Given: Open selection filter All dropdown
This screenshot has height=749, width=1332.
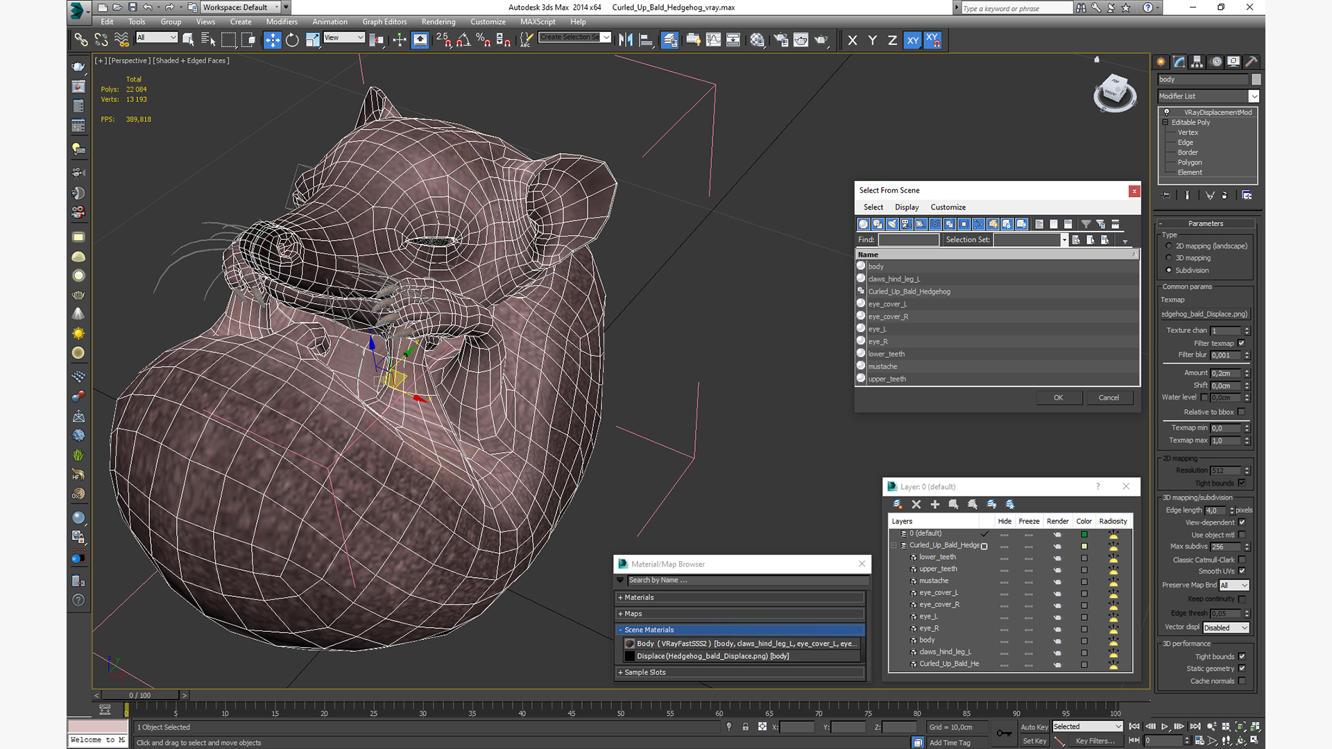Looking at the screenshot, I should tap(157, 37).
